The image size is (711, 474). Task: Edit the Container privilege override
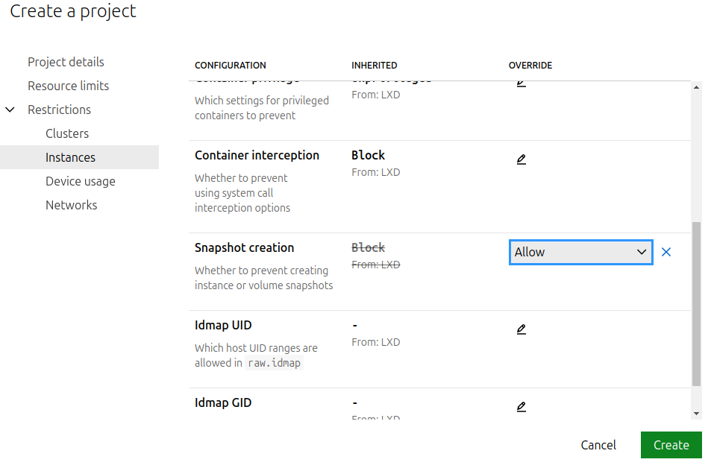point(521,83)
